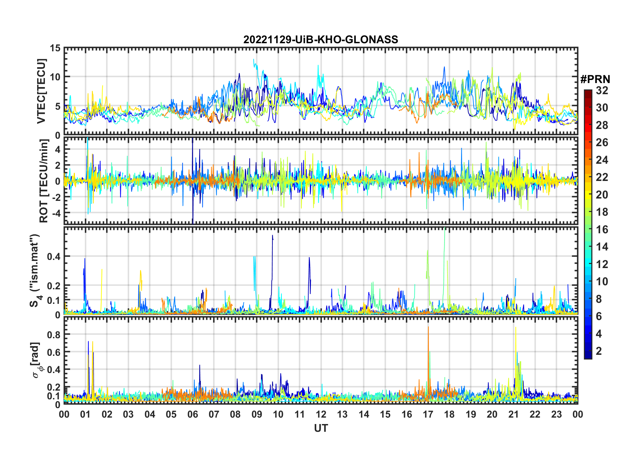Click x-axis tick label 21
This screenshot has height=449, width=642.
tap(513, 414)
